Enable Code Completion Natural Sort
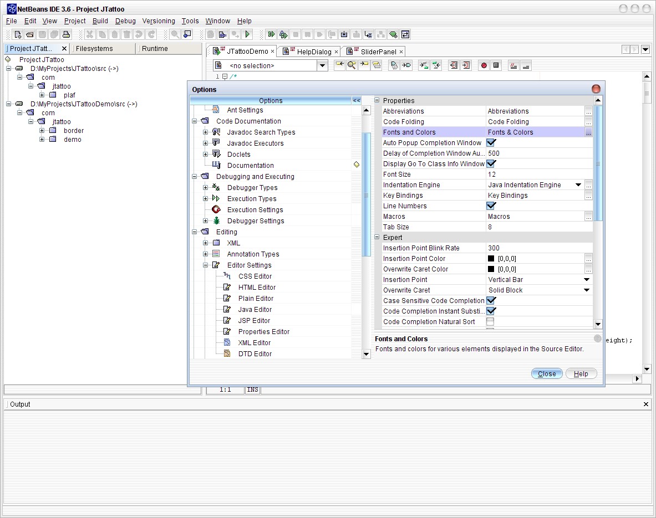Image resolution: width=656 pixels, height=518 pixels. pos(490,321)
